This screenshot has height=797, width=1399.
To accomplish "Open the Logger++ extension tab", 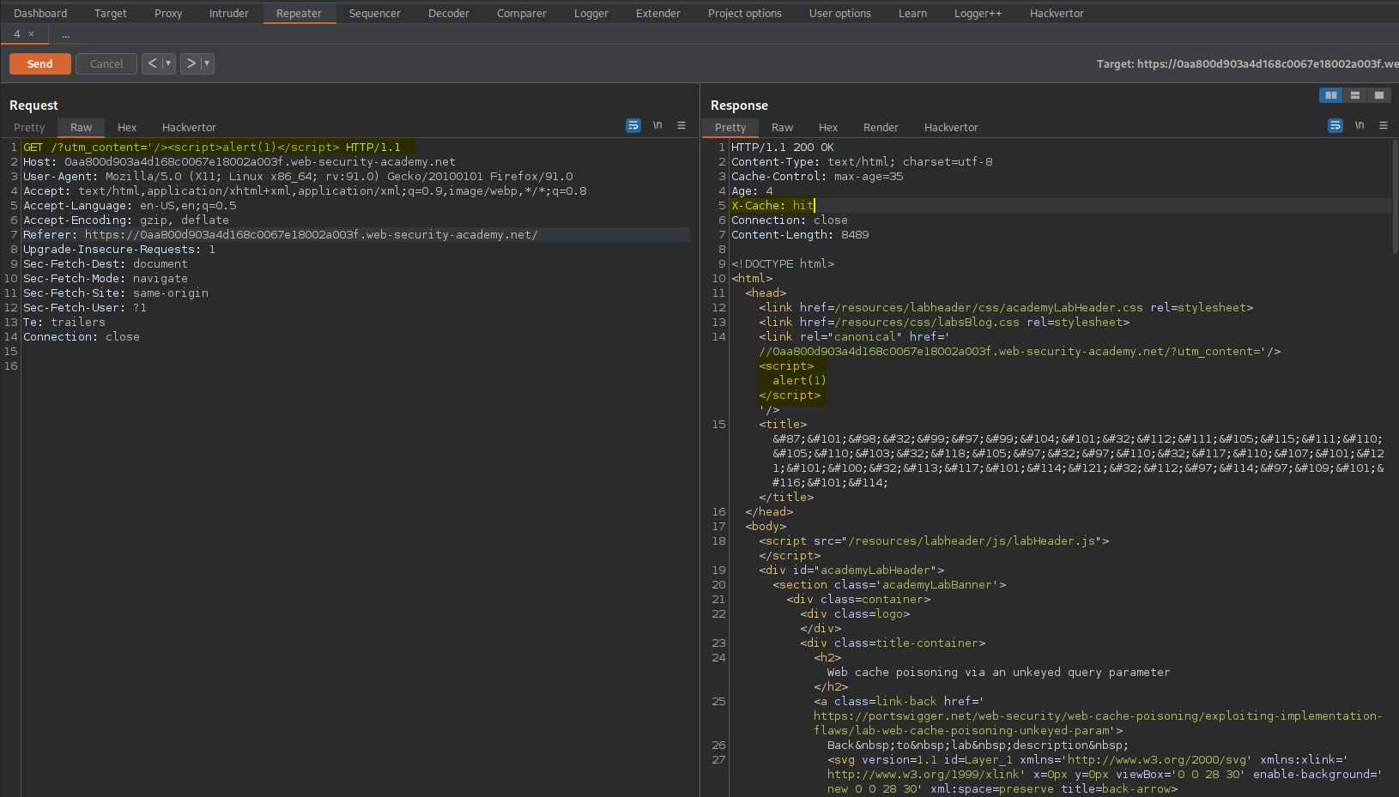I will [978, 13].
